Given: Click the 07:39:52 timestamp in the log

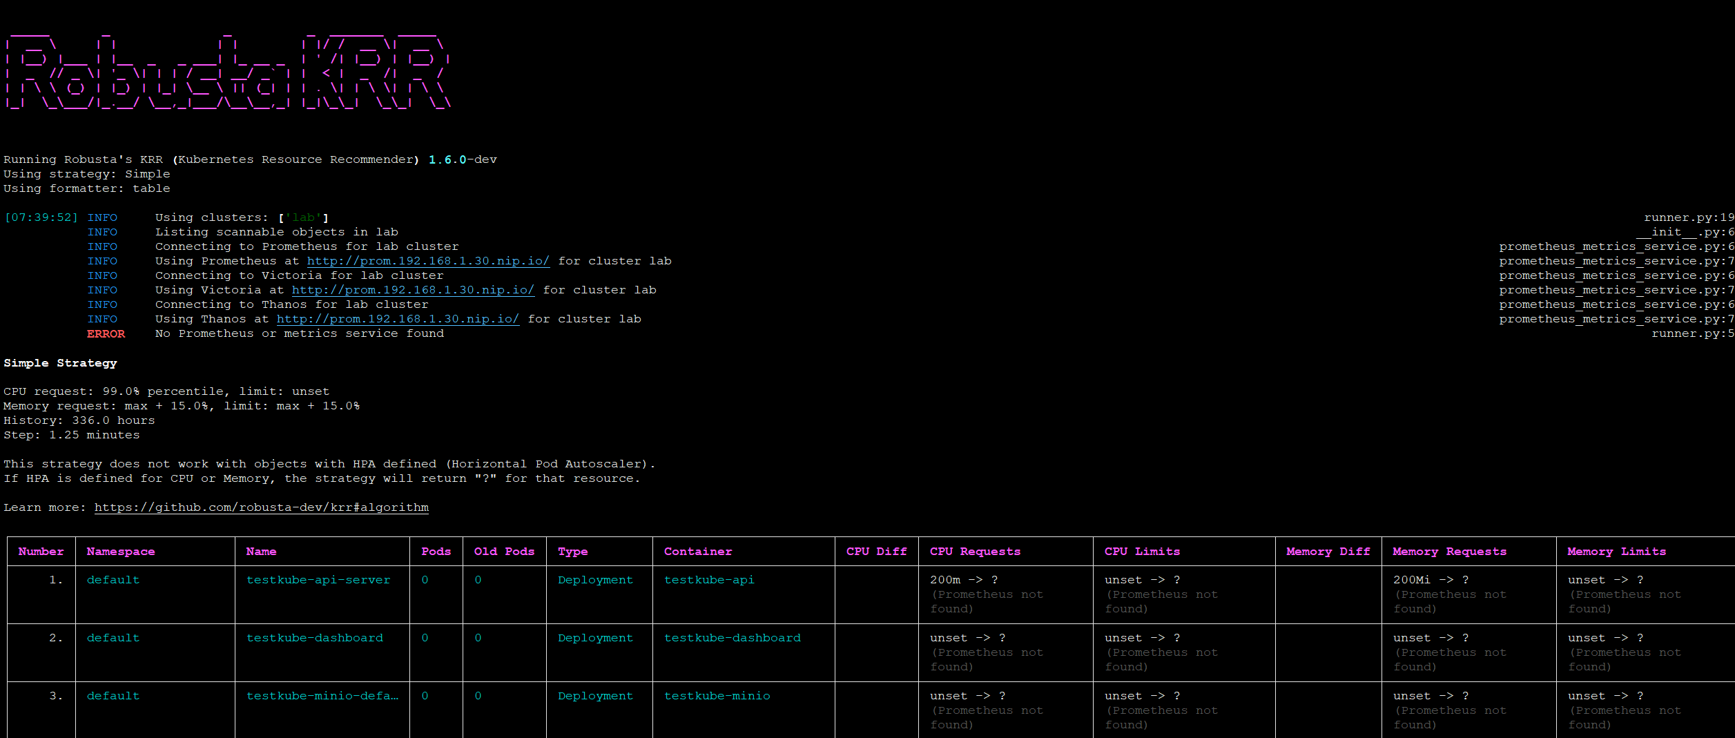Looking at the screenshot, I should [x=41, y=217].
